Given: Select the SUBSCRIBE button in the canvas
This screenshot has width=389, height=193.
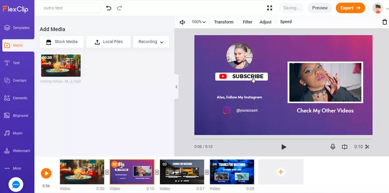Looking at the screenshot, I should click(x=241, y=77).
